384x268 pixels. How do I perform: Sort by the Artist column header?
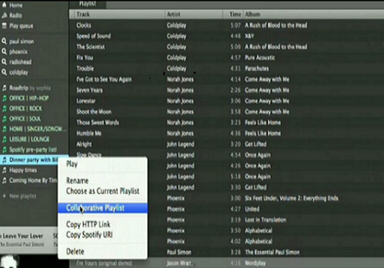click(194, 14)
